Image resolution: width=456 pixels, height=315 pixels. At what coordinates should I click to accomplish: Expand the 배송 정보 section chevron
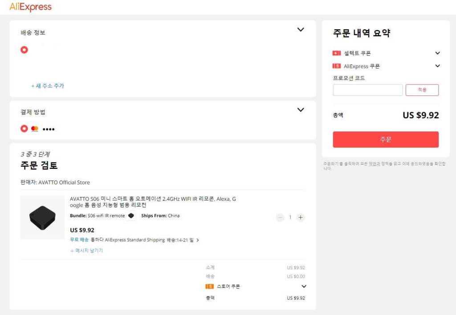click(x=301, y=30)
